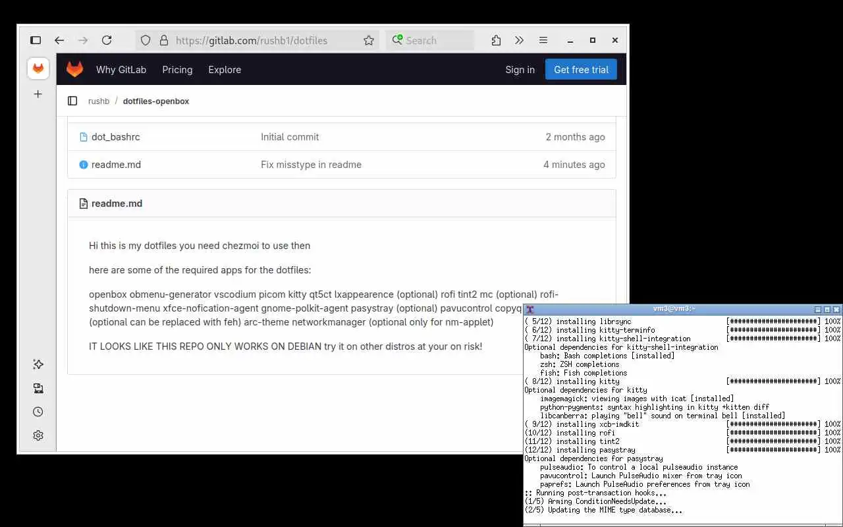Click '2 months ago' timestamp
The height and width of the screenshot is (527, 843).
tap(575, 137)
